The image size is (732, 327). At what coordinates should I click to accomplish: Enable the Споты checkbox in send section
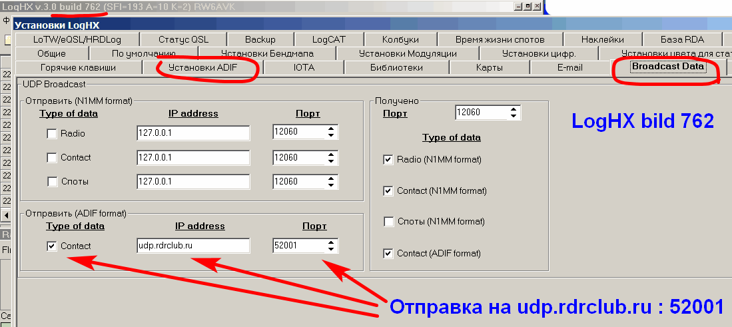52,182
